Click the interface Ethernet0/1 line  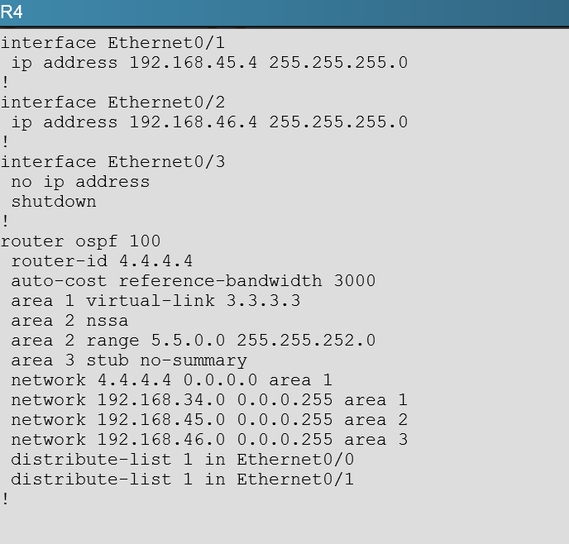[x=112, y=43]
